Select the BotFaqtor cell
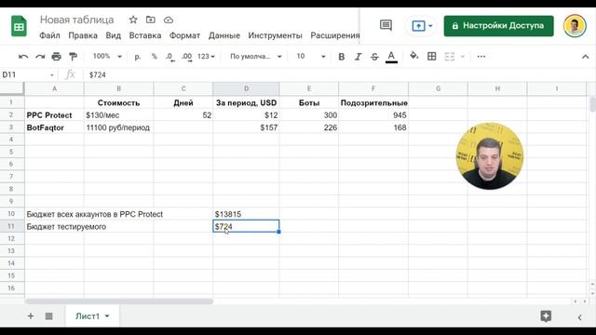Screen dimensions: 596x335 point(54,127)
